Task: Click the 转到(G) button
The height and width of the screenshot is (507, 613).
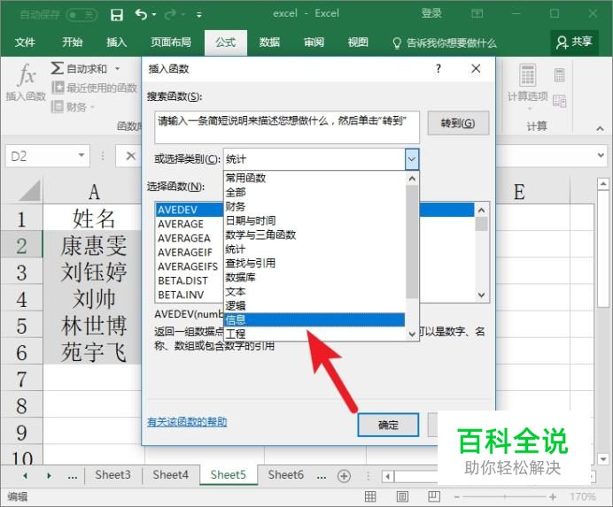Action: [458, 123]
